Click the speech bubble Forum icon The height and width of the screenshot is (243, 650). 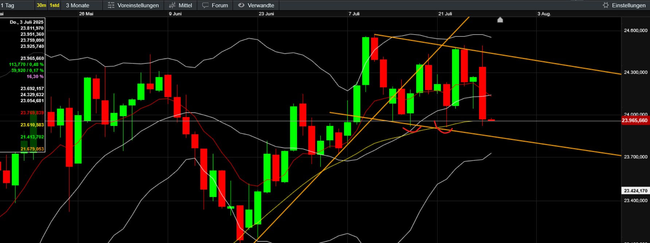point(206,5)
